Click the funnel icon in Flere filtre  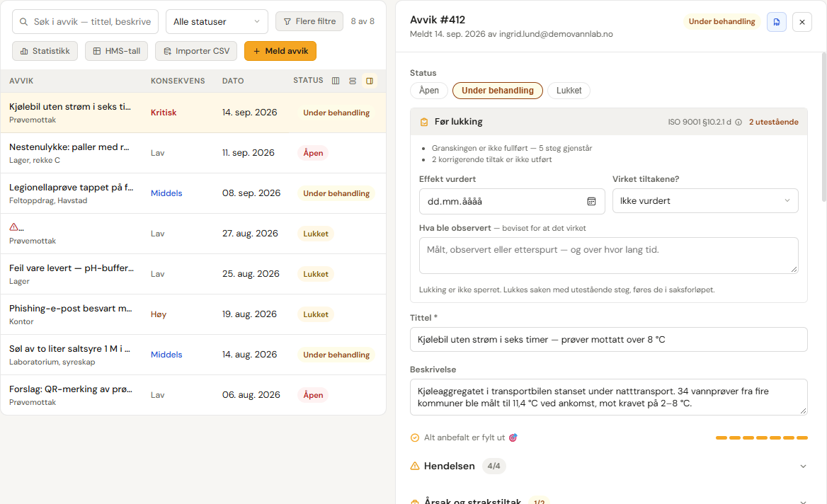[x=287, y=22]
